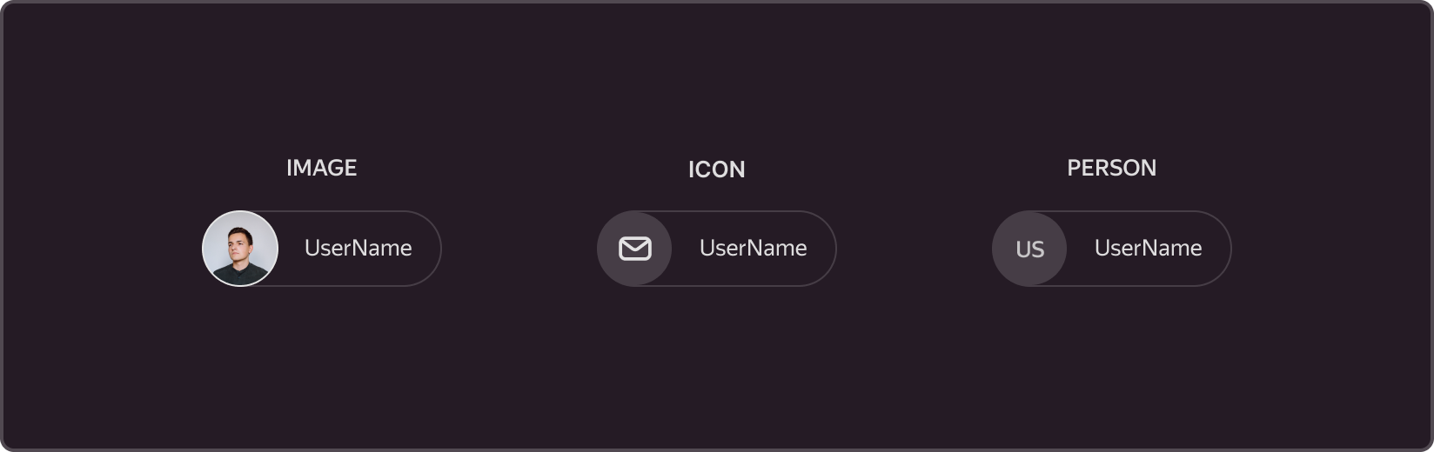1434x452 pixels.
Task: Click the face in the circular photo
Action: (239, 244)
